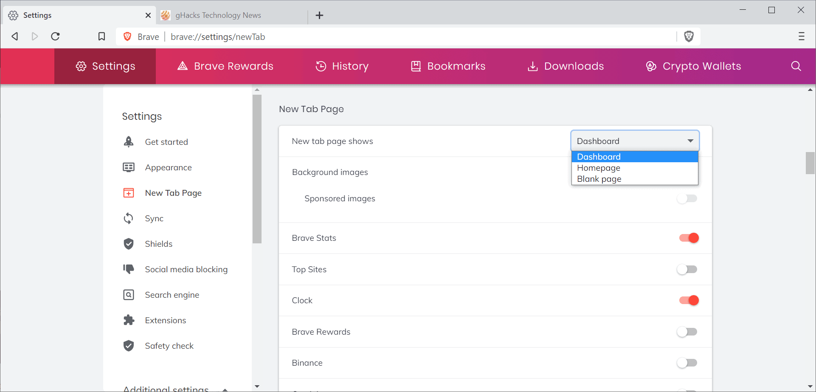Screen dimensions: 816x392
Task: Bookmark this page using the bookmark icon
Action: [x=101, y=37]
